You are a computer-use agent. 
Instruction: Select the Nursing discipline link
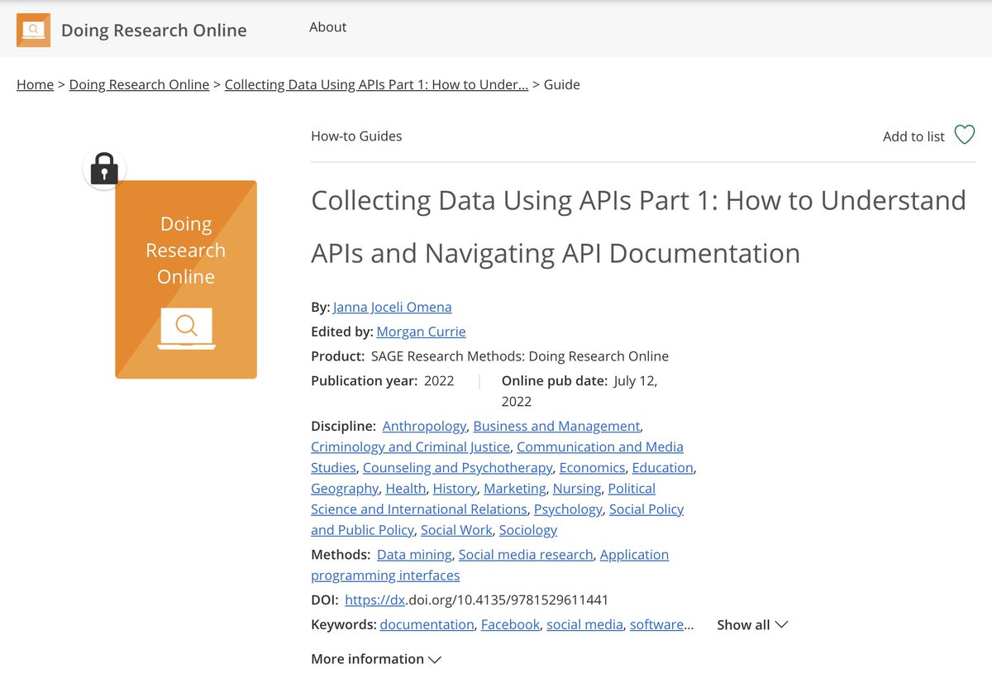click(x=577, y=489)
